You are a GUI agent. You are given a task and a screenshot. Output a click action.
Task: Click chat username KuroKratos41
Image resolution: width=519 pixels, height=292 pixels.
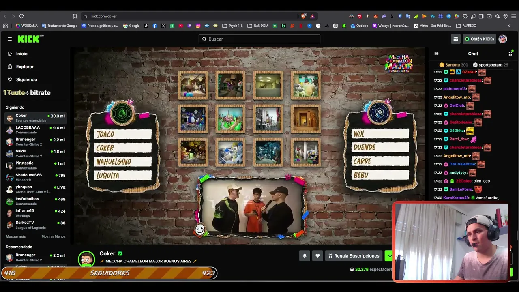(456, 198)
